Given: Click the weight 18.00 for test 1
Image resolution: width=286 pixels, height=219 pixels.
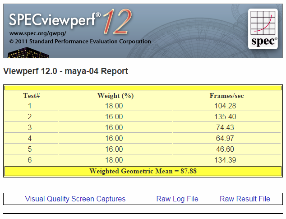Looking at the screenshot, I should (114, 106).
